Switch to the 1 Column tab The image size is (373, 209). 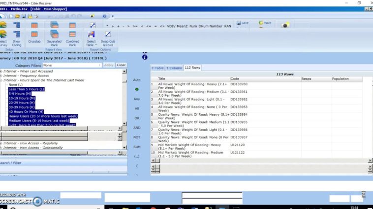click(x=174, y=68)
